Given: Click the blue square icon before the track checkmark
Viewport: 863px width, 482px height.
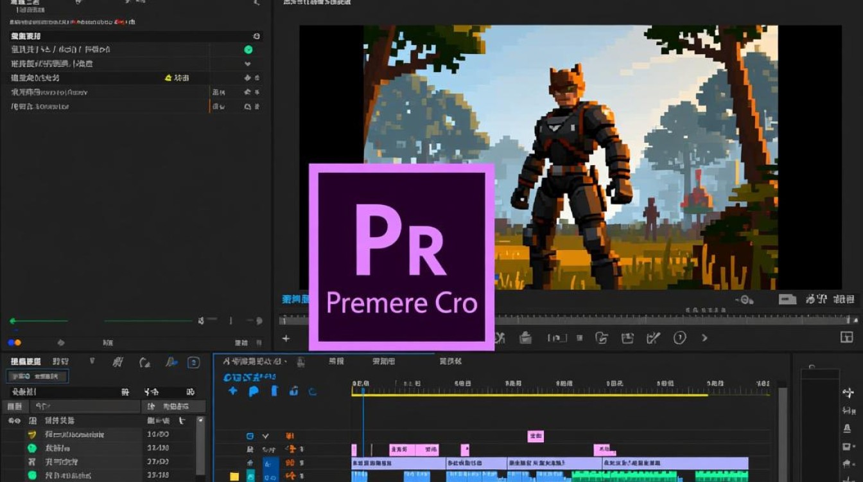Looking at the screenshot, I should (x=250, y=436).
